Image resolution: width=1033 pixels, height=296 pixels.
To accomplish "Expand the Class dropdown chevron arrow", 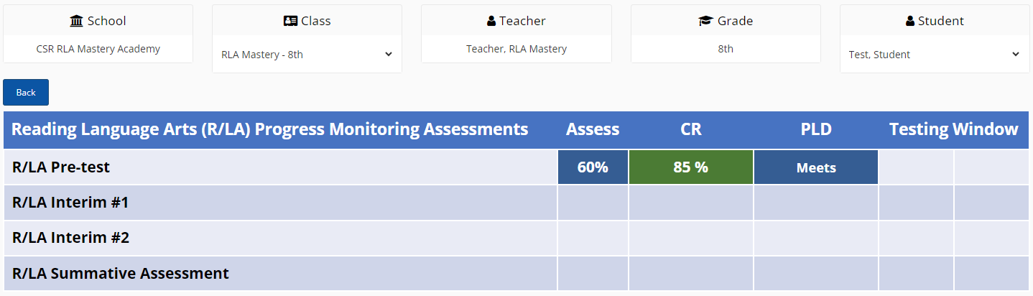I will click(x=389, y=54).
